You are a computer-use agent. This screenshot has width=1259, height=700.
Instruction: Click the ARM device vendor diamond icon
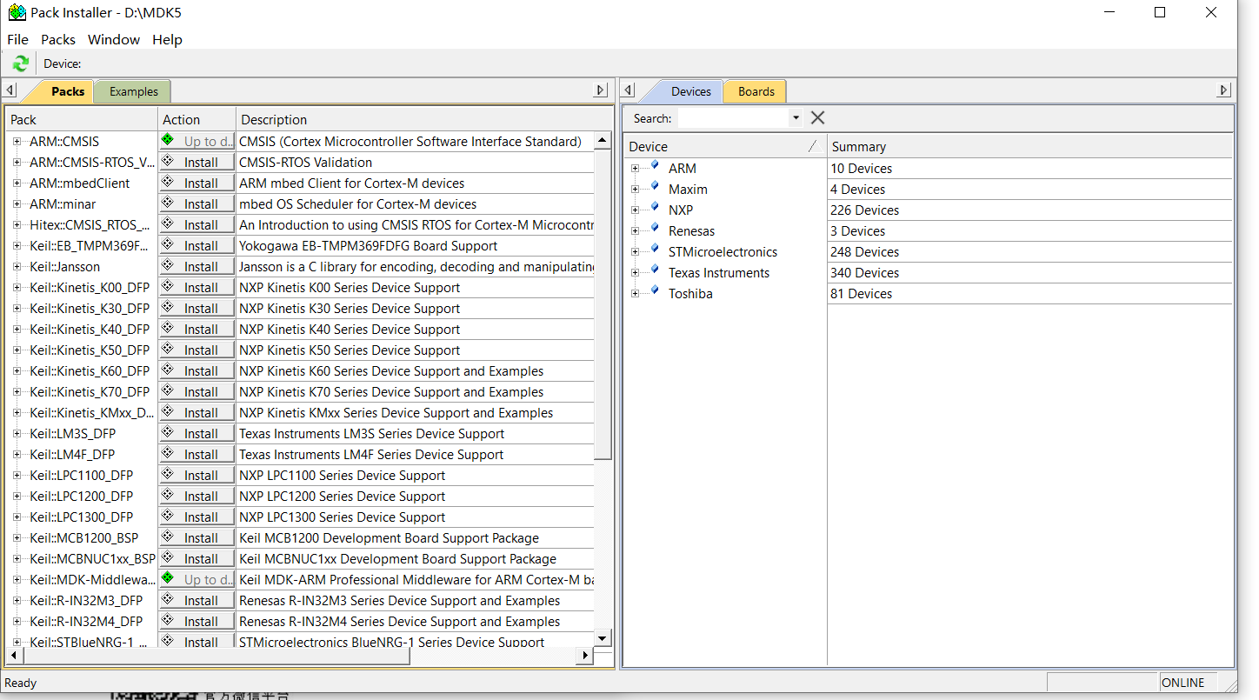(654, 164)
